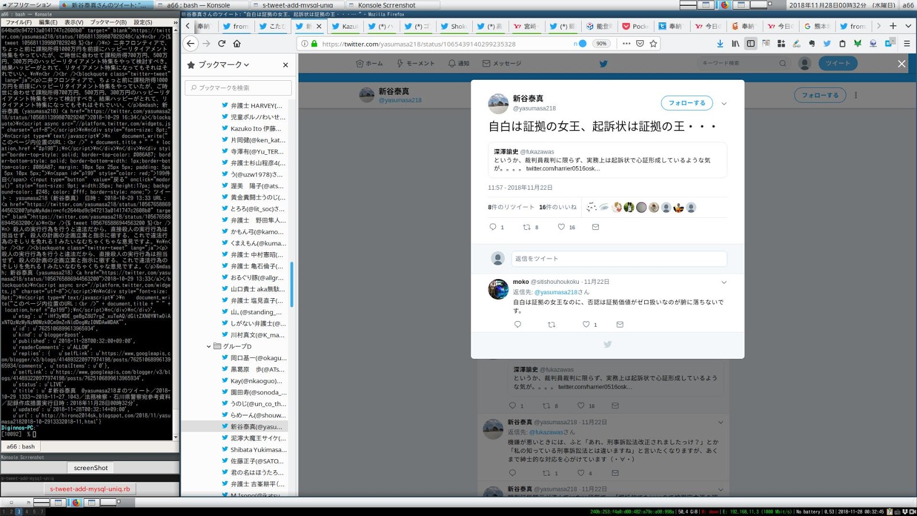This screenshot has height=516, width=917.
Task: Click the Evernote elephant extension icon
Action: 812,44
